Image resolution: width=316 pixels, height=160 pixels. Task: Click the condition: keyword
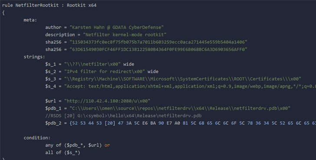pyautogui.click(x=37, y=138)
